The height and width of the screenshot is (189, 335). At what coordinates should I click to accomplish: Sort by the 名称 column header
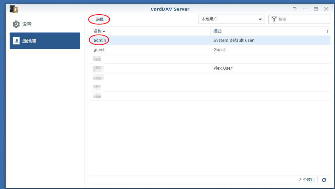(x=99, y=31)
